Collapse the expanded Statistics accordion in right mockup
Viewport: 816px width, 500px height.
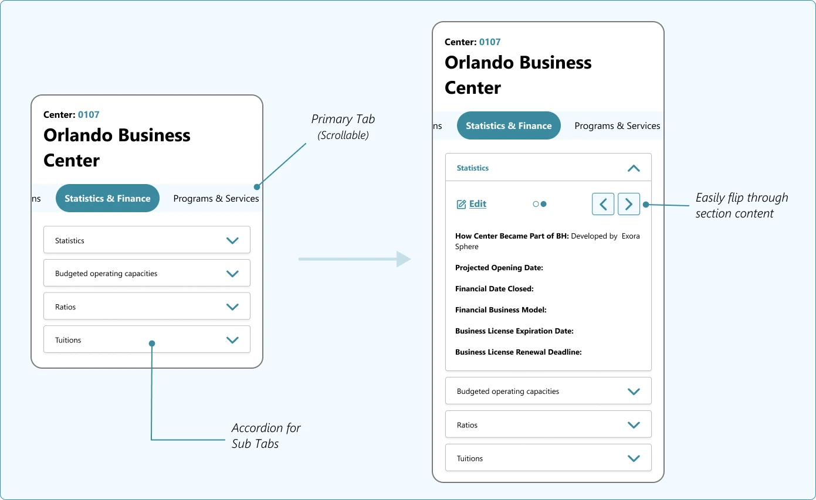[x=548, y=168]
